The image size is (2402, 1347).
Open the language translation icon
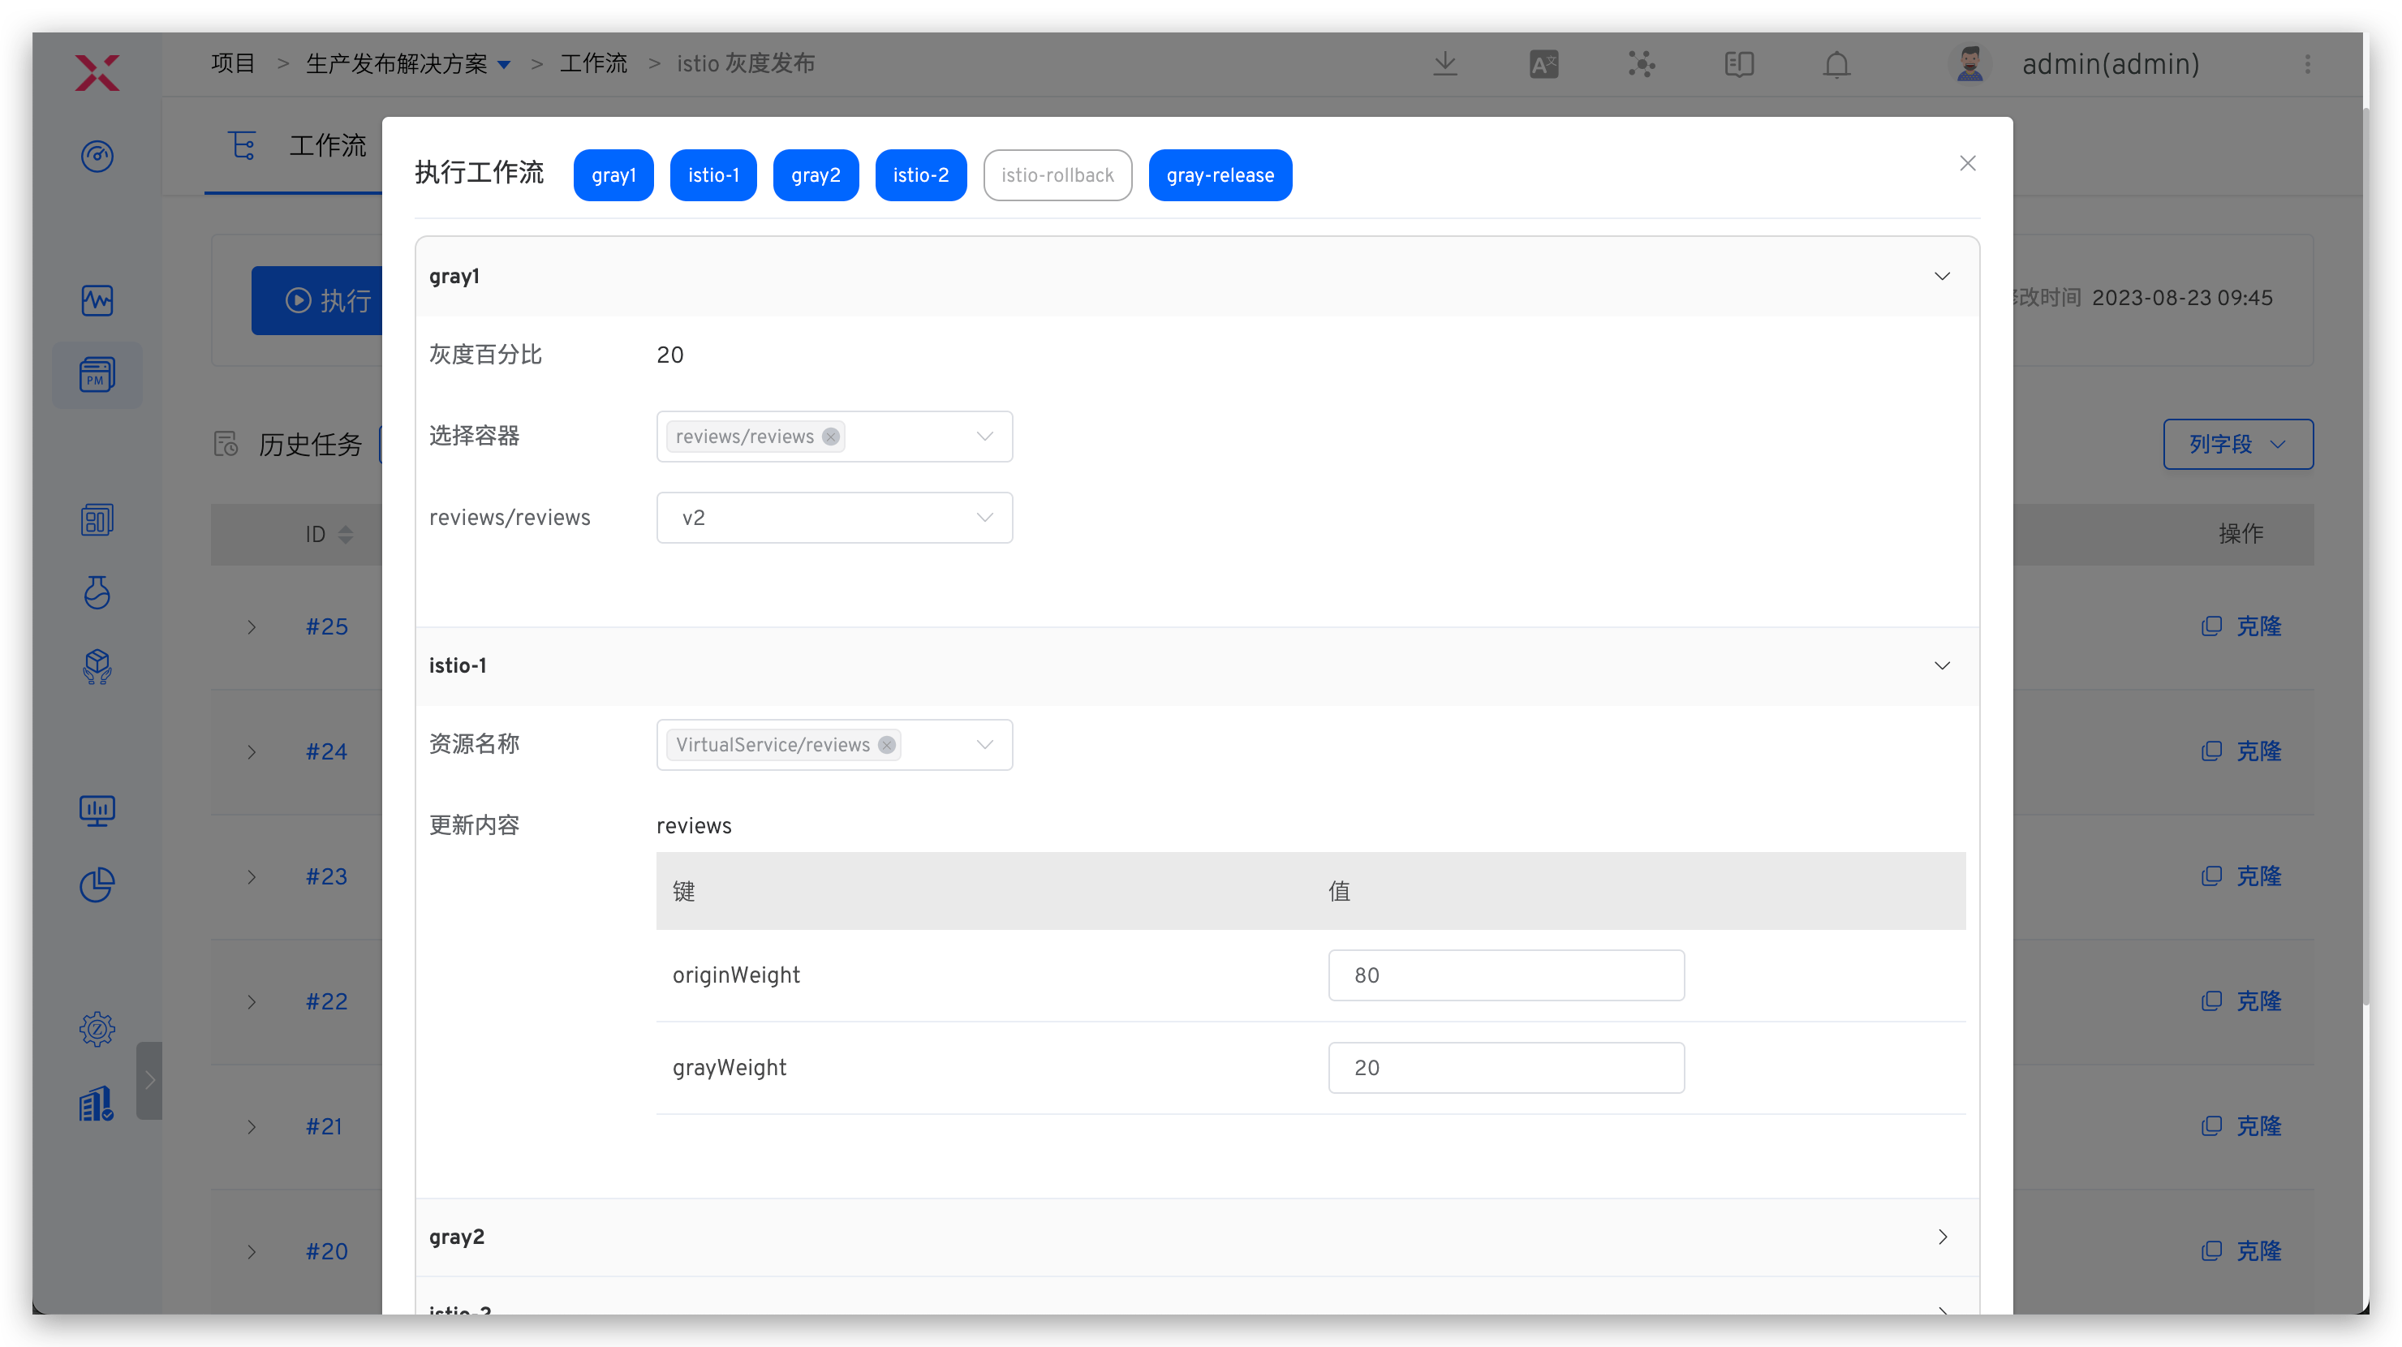(1543, 64)
